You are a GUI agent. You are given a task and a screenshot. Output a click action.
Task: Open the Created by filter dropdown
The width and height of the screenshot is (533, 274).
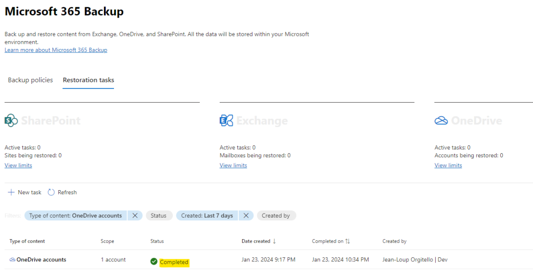276,216
